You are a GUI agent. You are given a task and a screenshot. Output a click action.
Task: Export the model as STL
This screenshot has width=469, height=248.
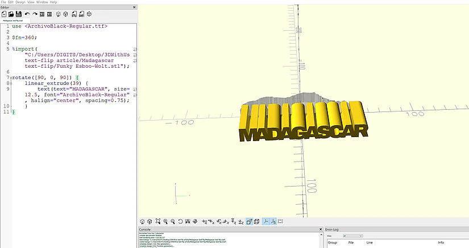[74, 14]
